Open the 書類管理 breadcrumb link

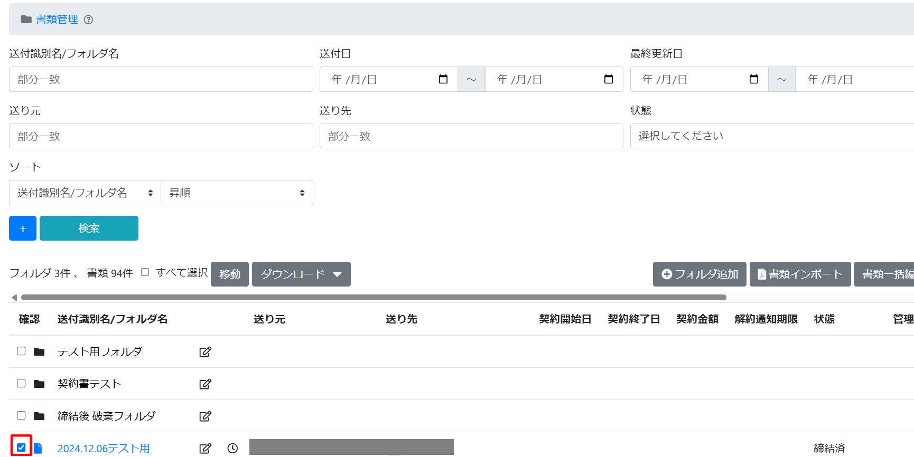click(x=57, y=20)
